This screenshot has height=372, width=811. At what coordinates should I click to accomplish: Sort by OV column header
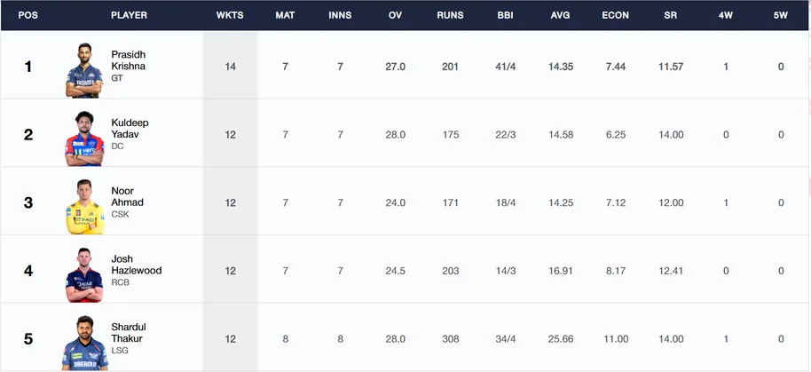click(395, 15)
